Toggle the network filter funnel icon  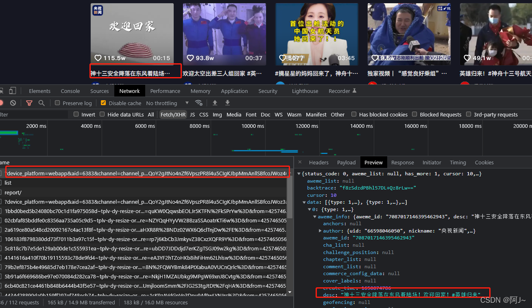[29, 103]
